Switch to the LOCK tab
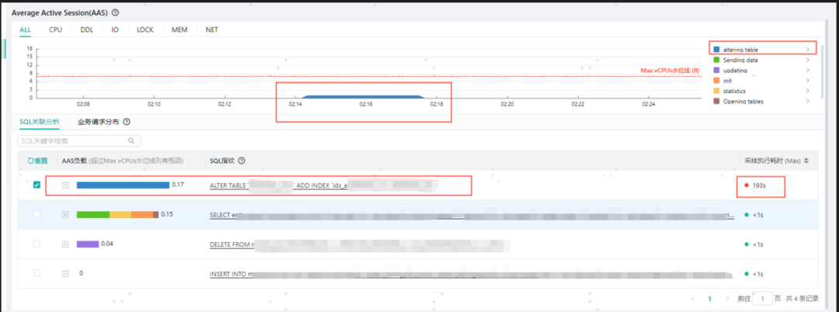839x312 pixels. (145, 30)
